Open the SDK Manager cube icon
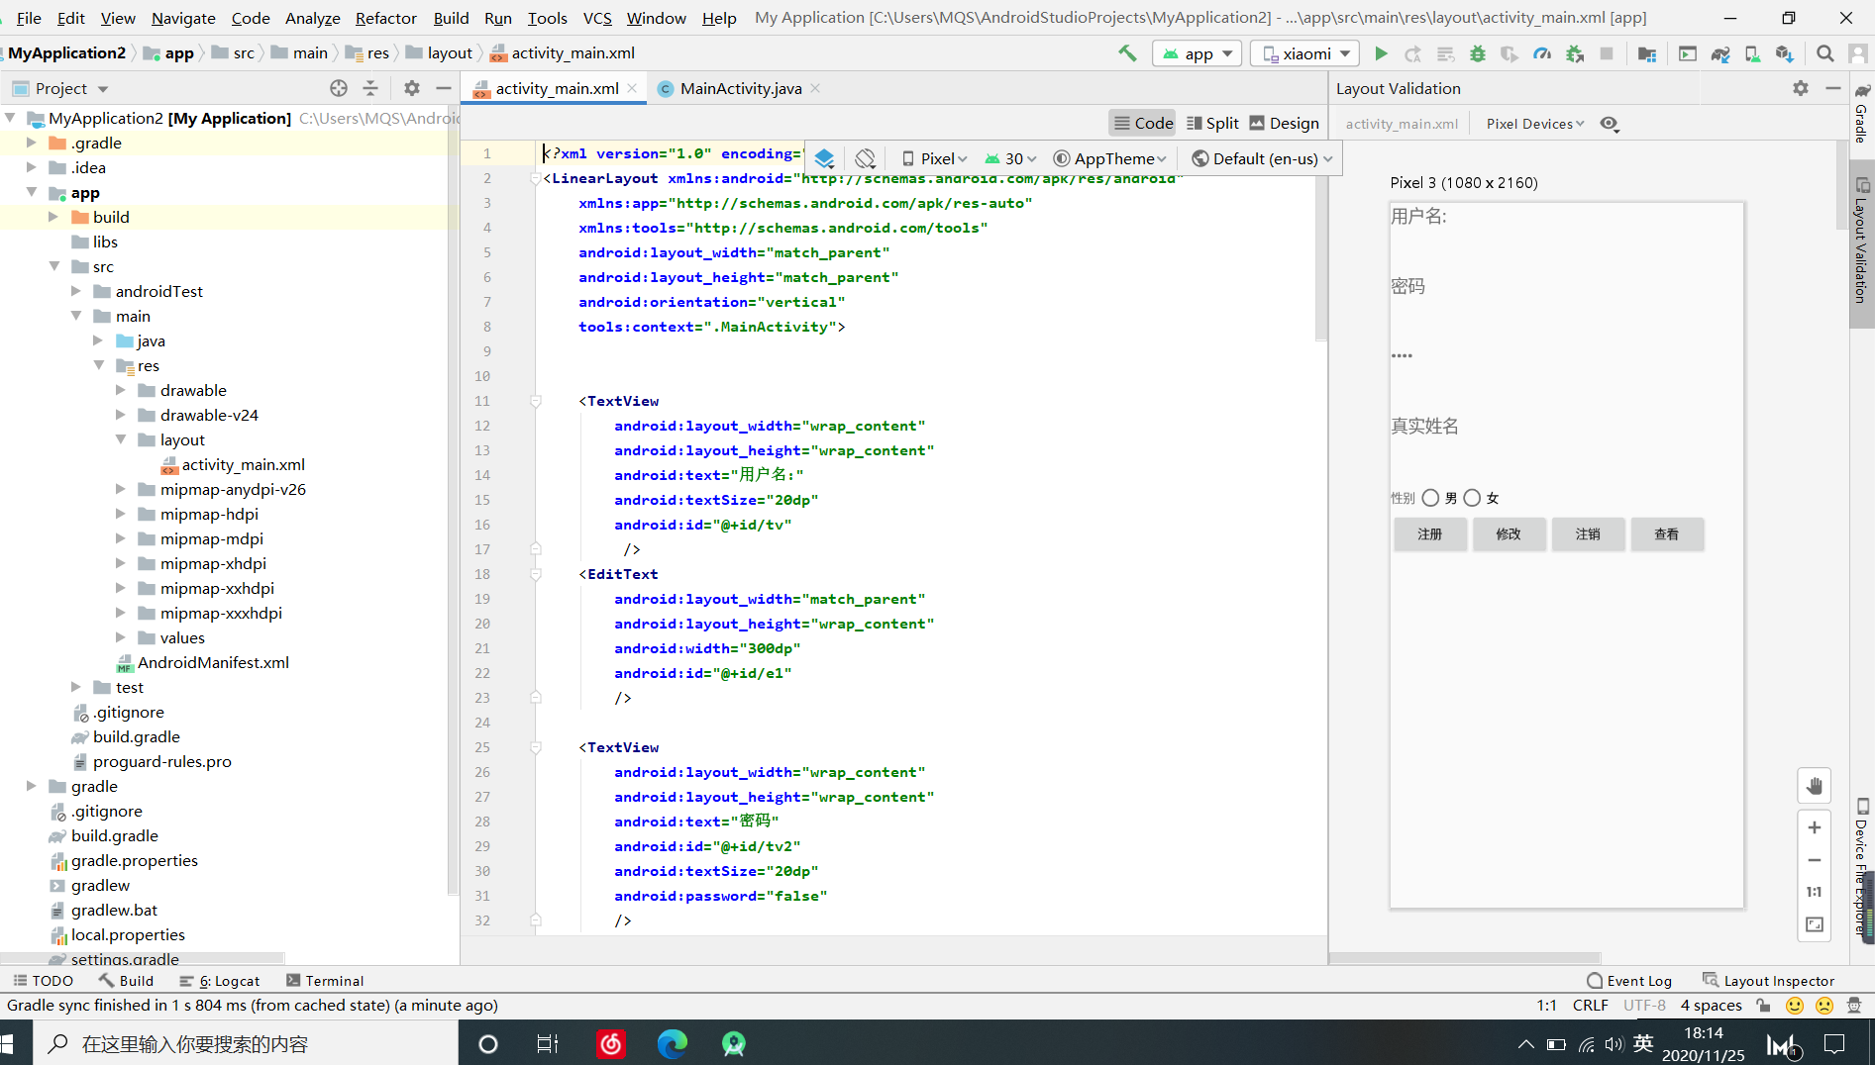 pos(1784,53)
